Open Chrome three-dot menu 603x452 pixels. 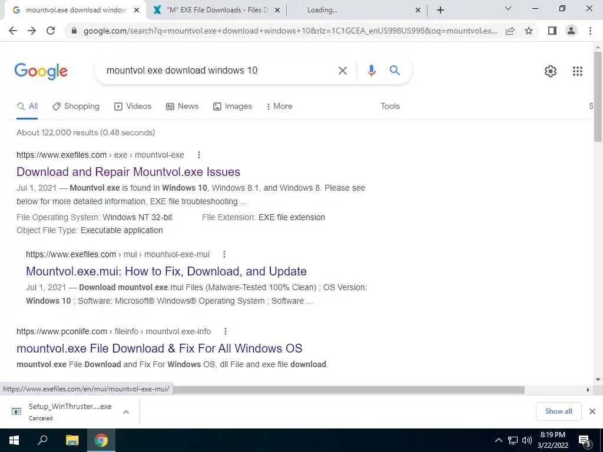(x=590, y=31)
